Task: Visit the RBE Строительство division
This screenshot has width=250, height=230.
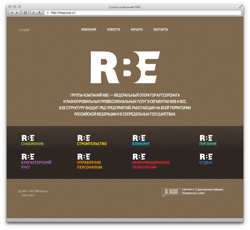Action: (92, 144)
